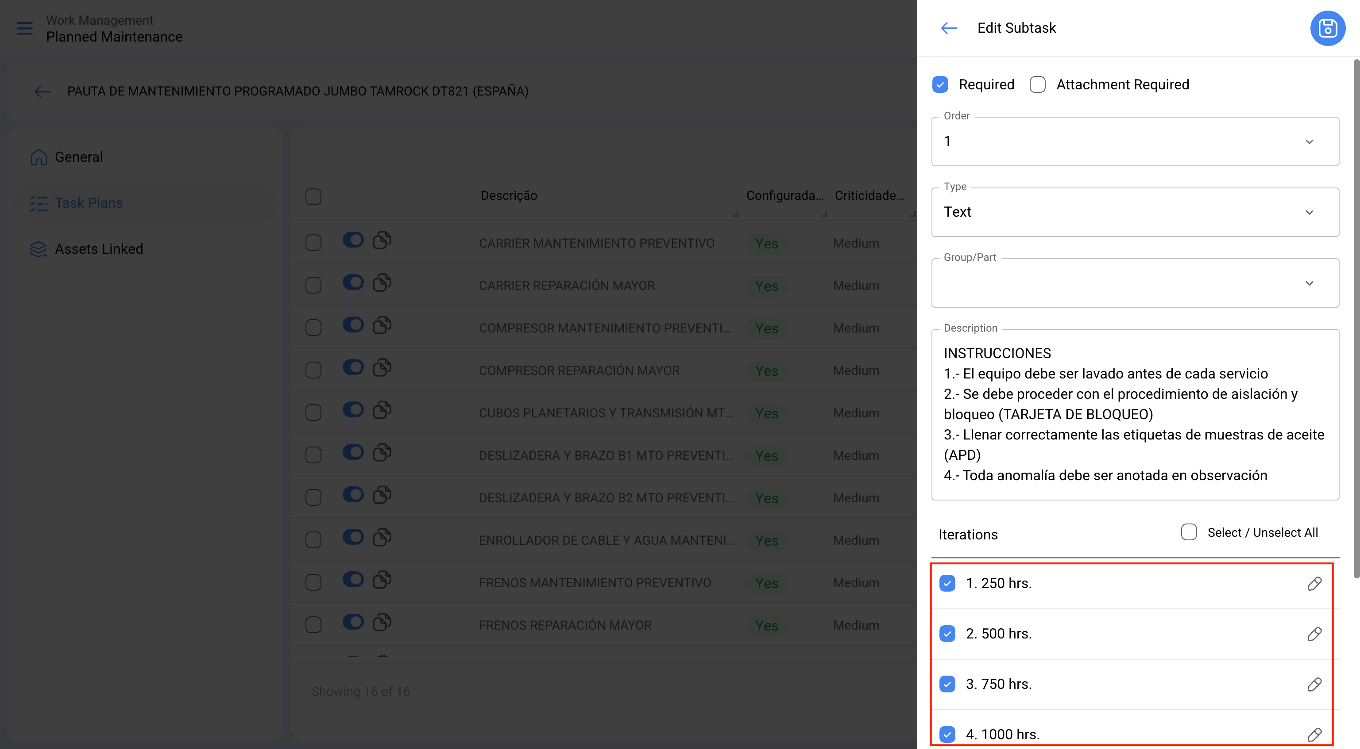Open the Type dropdown showing Text
The height and width of the screenshot is (749, 1360).
[1135, 212]
